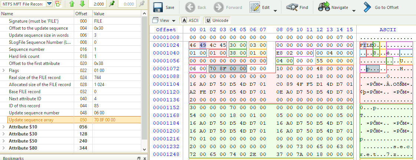Select Update sequence size in words row

pyautogui.click(x=71, y=35)
